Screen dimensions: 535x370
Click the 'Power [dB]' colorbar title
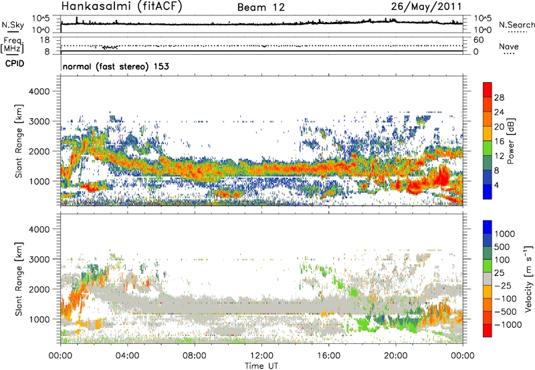(510, 141)
